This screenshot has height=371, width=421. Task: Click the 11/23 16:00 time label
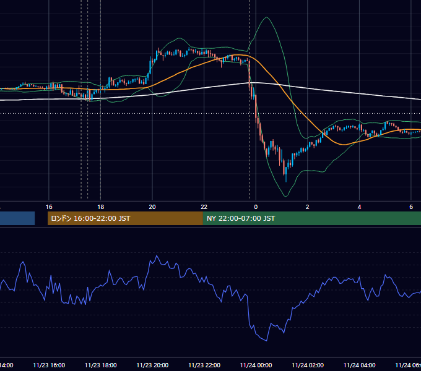point(49,365)
